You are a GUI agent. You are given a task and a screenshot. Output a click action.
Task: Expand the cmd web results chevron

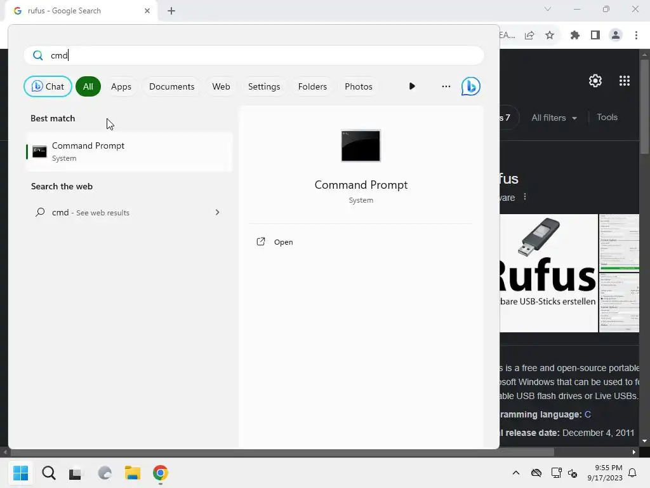(x=217, y=212)
